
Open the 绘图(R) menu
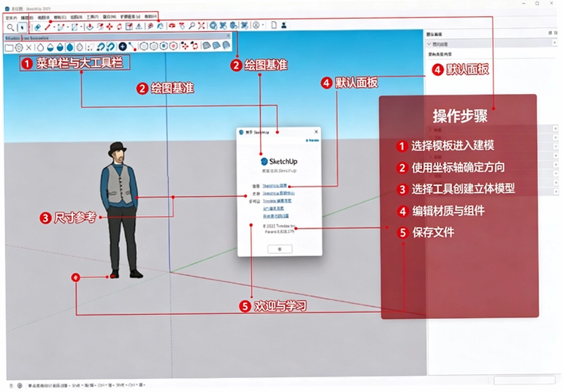point(76,17)
